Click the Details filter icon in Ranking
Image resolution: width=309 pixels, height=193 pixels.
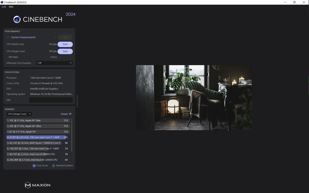[70, 114]
